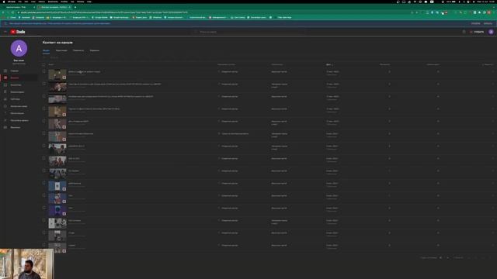
Task: Click the Create button in header
Action: pyautogui.click(x=477, y=32)
